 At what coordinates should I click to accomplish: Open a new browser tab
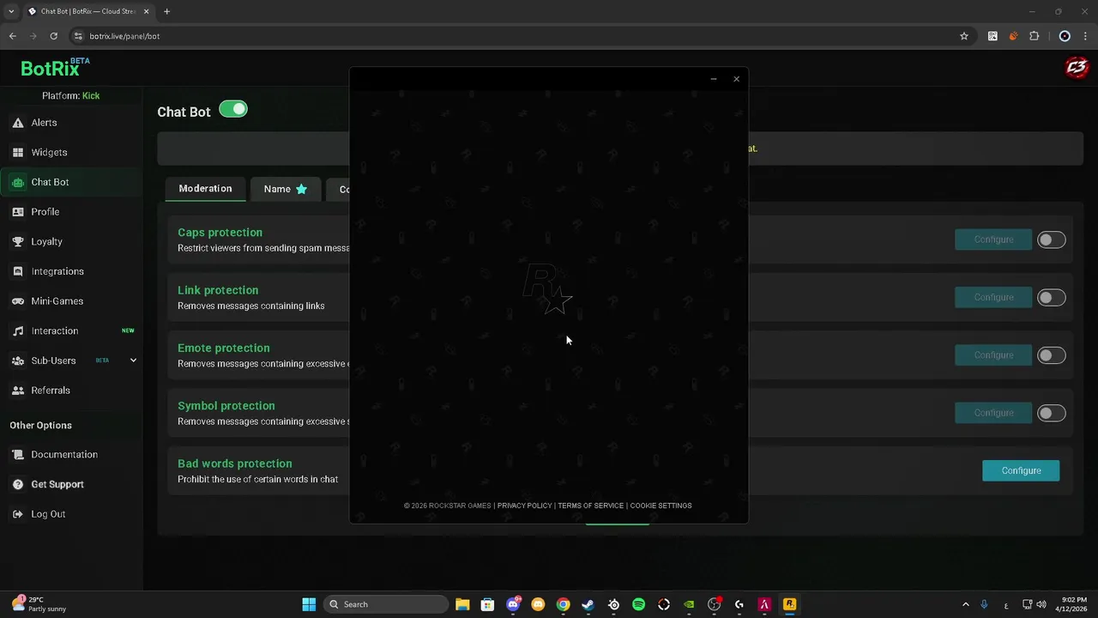pos(166,11)
